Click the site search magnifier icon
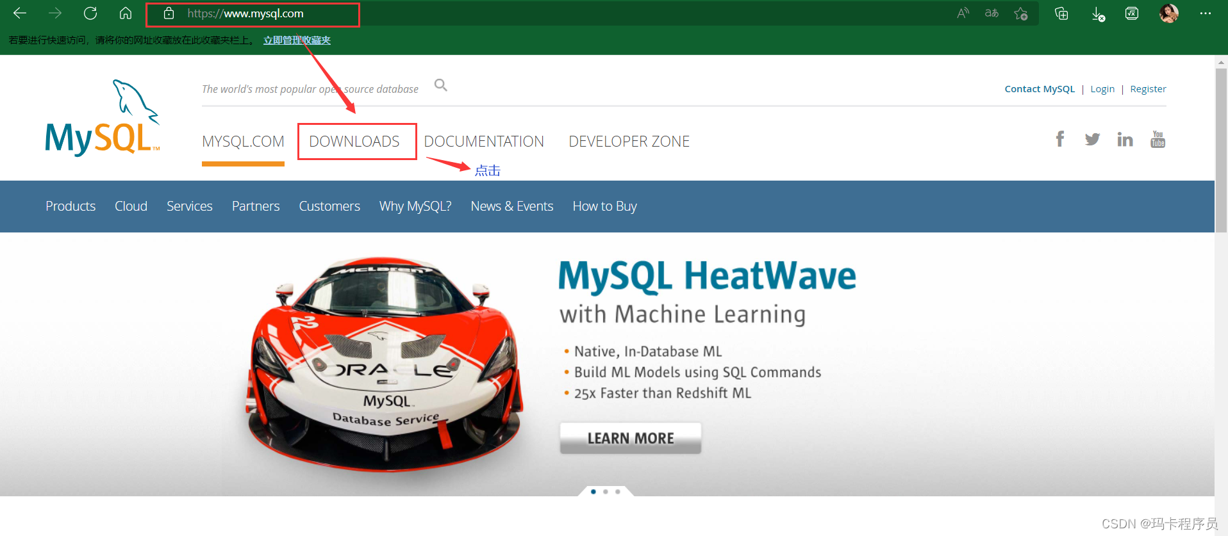 440,85
